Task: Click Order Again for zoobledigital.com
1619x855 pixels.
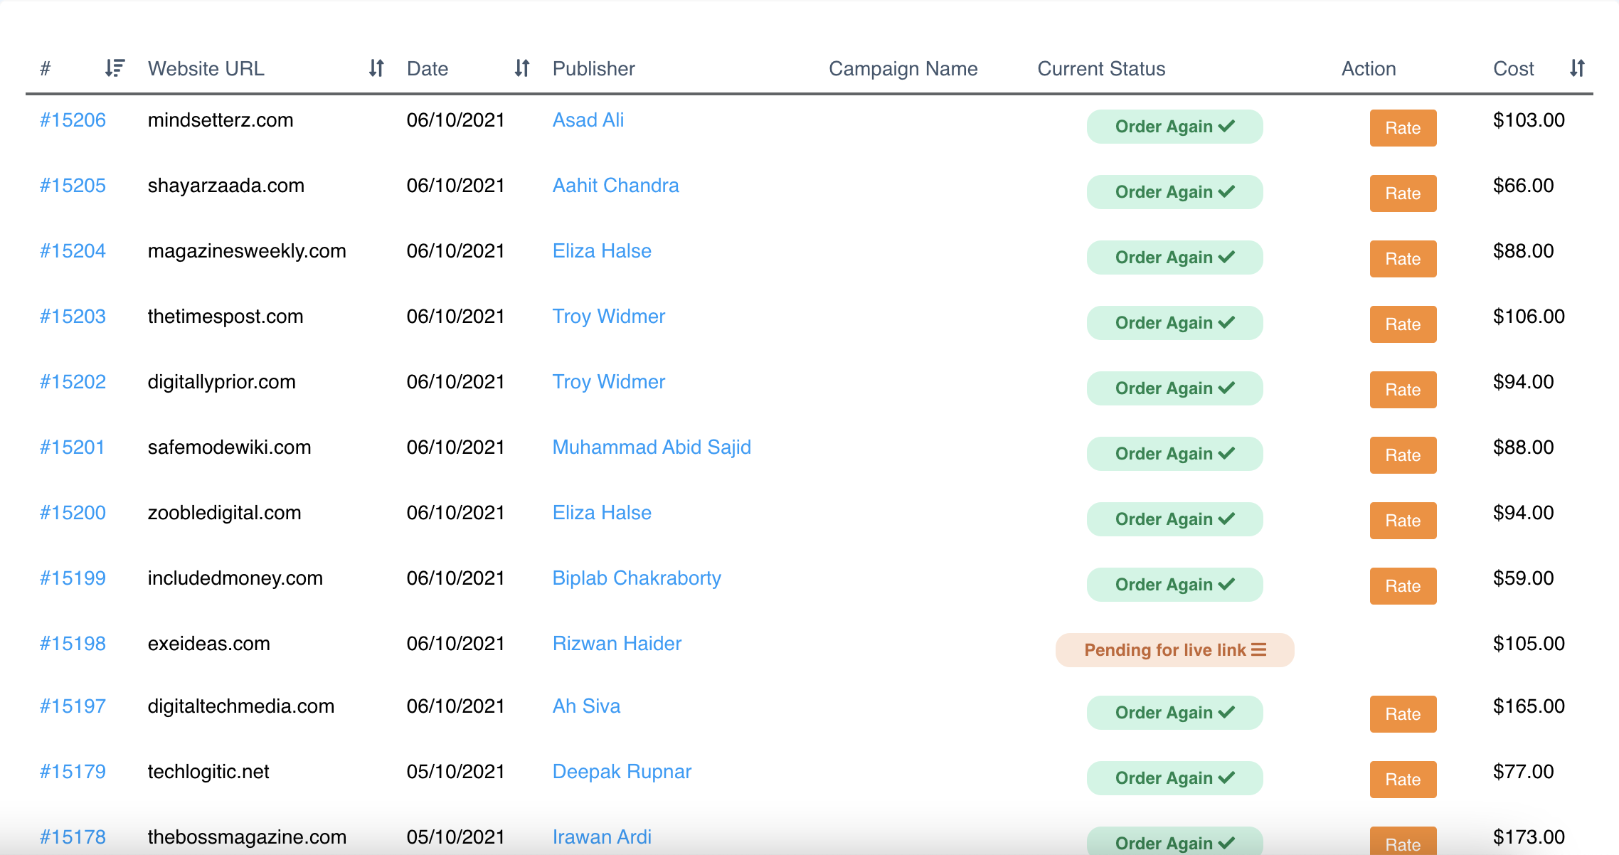Action: pyautogui.click(x=1174, y=519)
